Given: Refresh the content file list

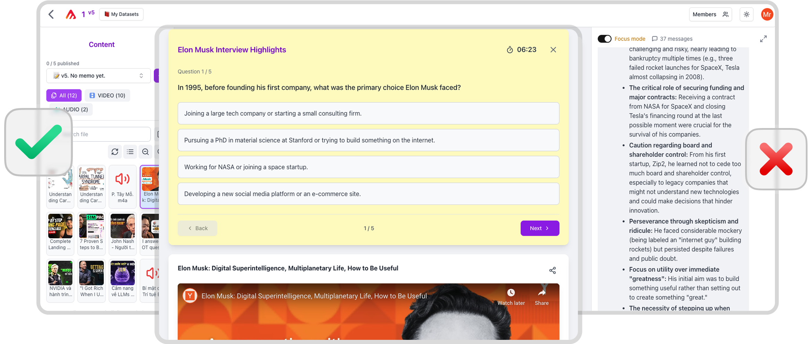Looking at the screenshot, I should [x=115, y=152].
